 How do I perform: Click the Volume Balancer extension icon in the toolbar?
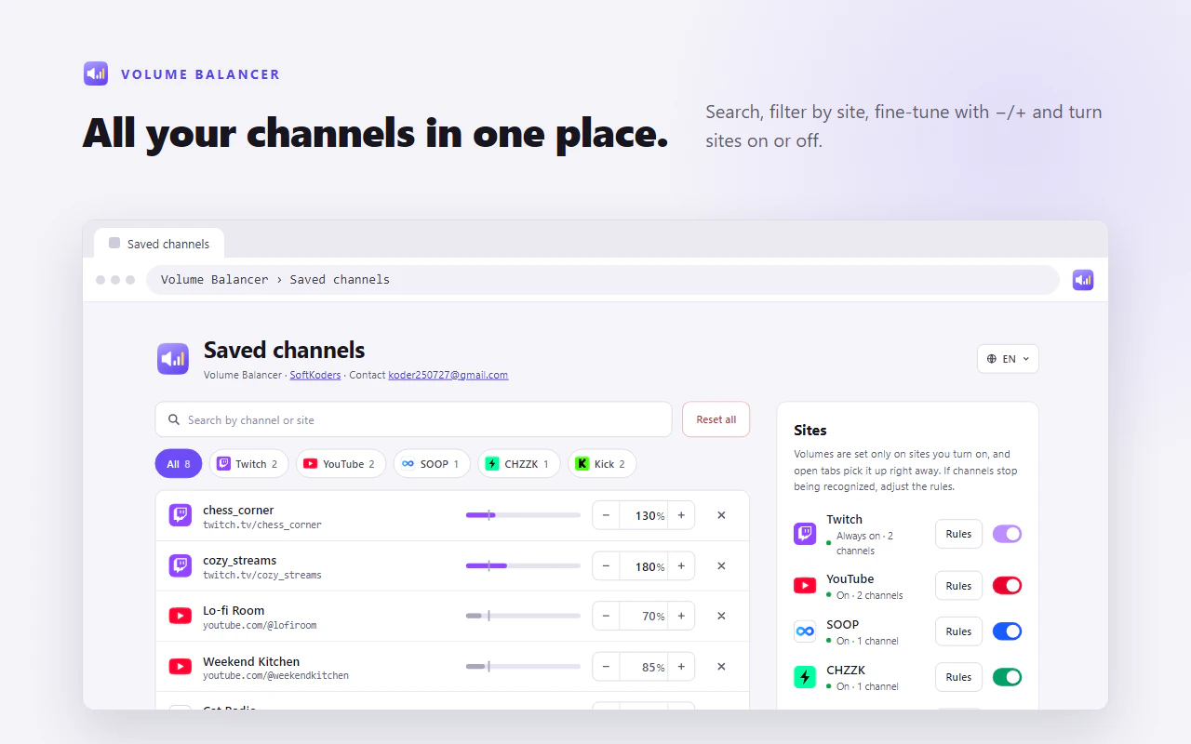[1083, 280]
